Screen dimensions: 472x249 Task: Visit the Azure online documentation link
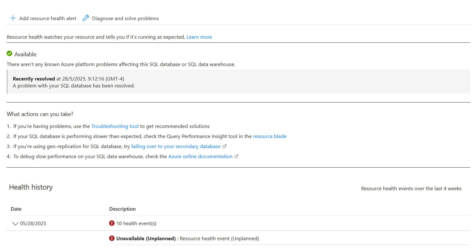coord(200,157)
